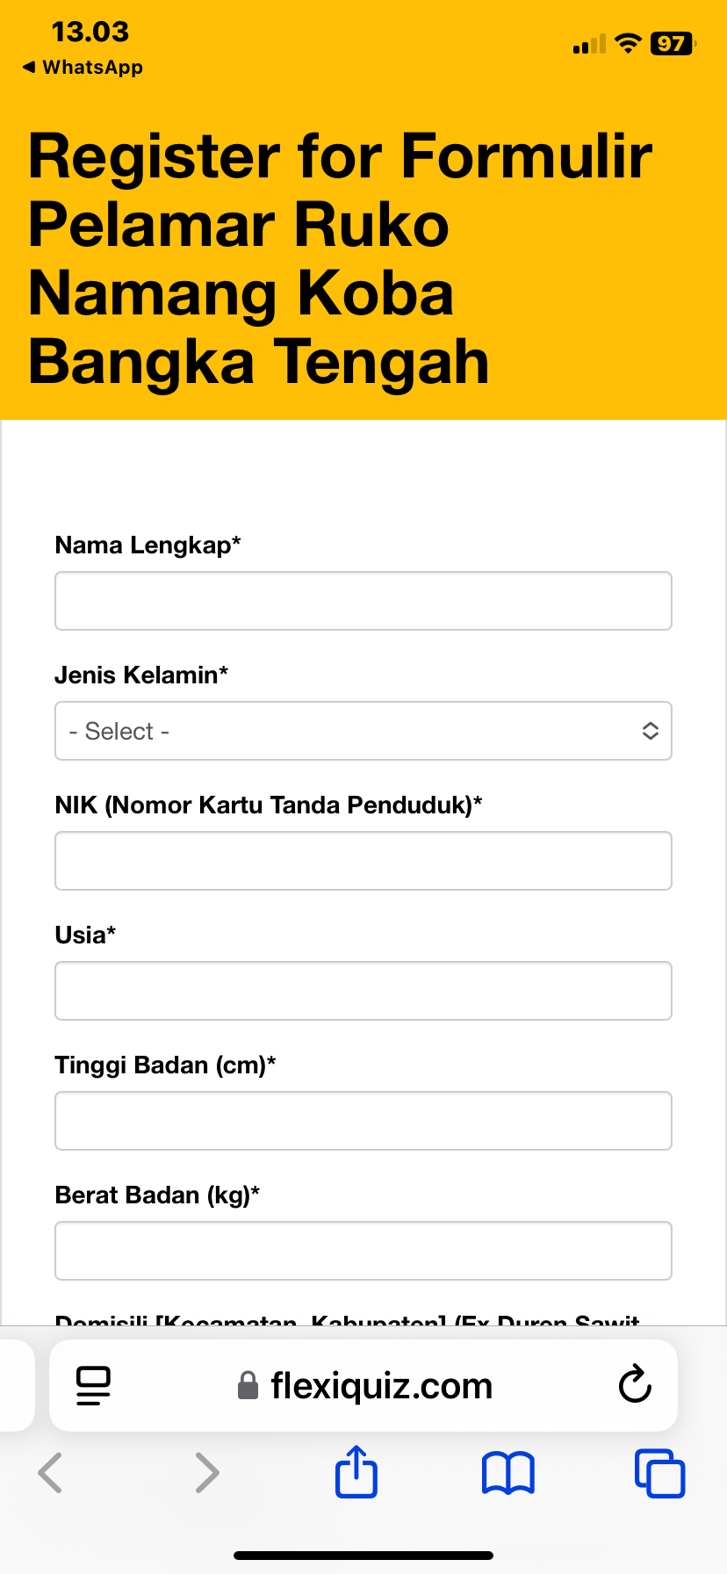Click the NIK number input field
The width and height of the screenshot is (727, 1574).
tap(363, 861)
